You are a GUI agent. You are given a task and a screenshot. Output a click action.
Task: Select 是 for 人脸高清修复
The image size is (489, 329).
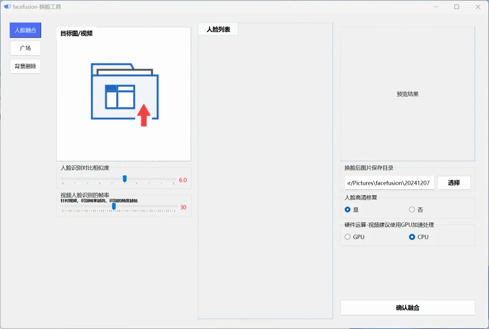pyautogui.click(x=347, y=210)
